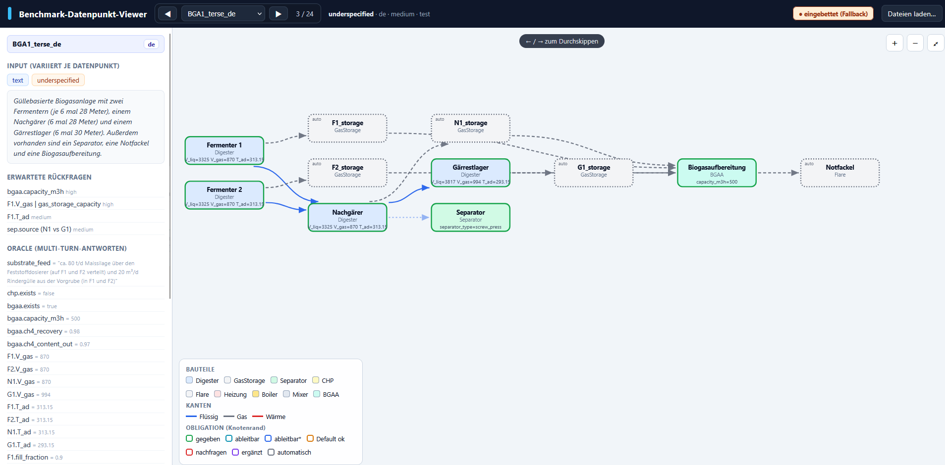
Task: Click the gegeben obligation swatch
Action: point(189,438)
